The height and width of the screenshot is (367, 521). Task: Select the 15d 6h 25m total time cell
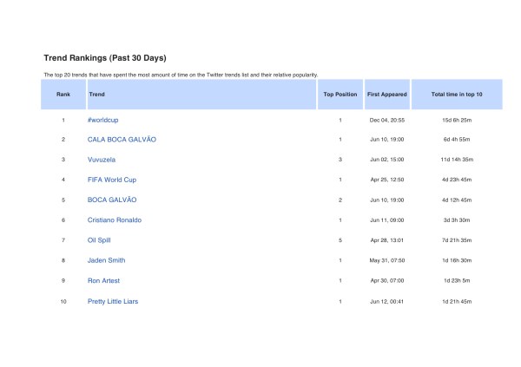click(x=457, y=119)
